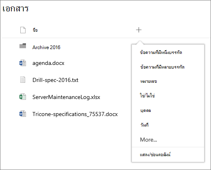Click the Archive 2016 folder icon
Screen dimensions: 211x170
click(x=23, y=46)
